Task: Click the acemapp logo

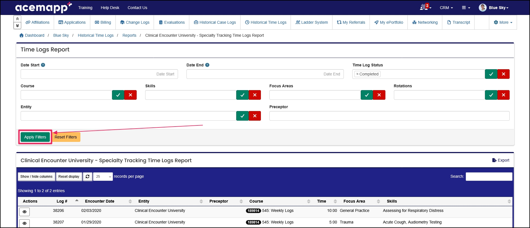Action: [x=44, y=7]
